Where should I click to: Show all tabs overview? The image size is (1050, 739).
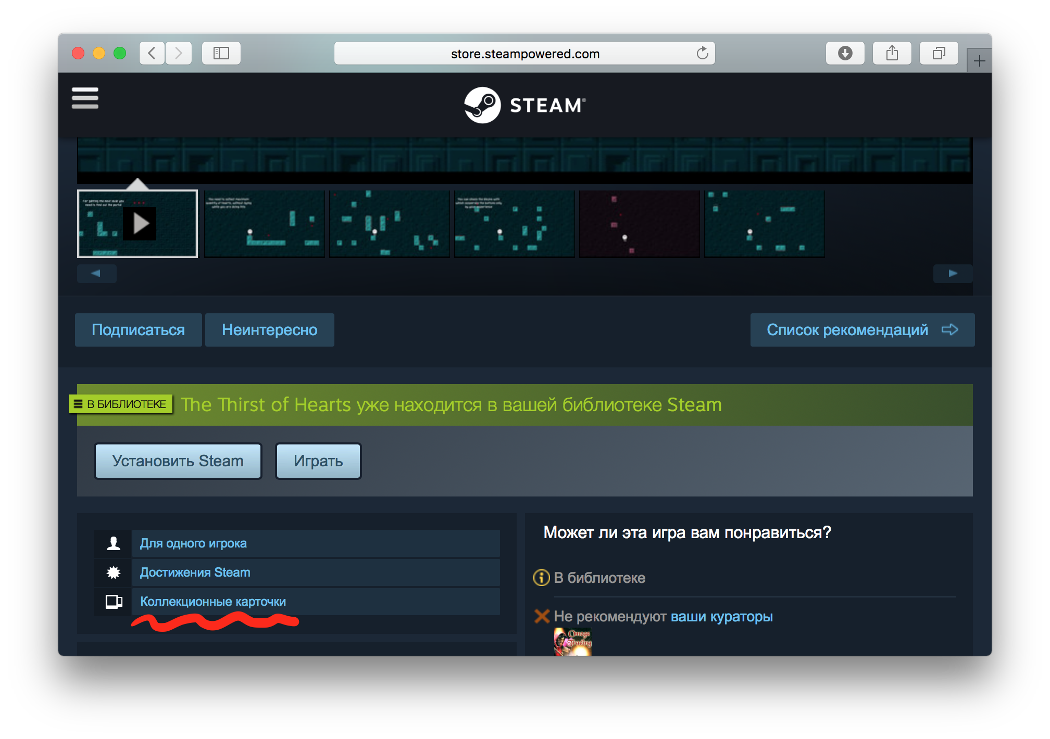pyautogui.click(x=939, y=53)
